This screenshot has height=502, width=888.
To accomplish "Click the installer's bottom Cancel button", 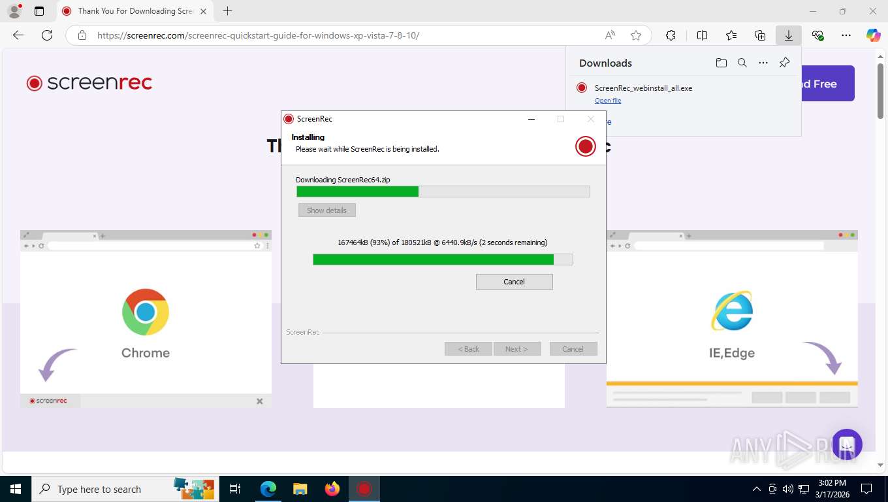I will [x=573, y=349].
